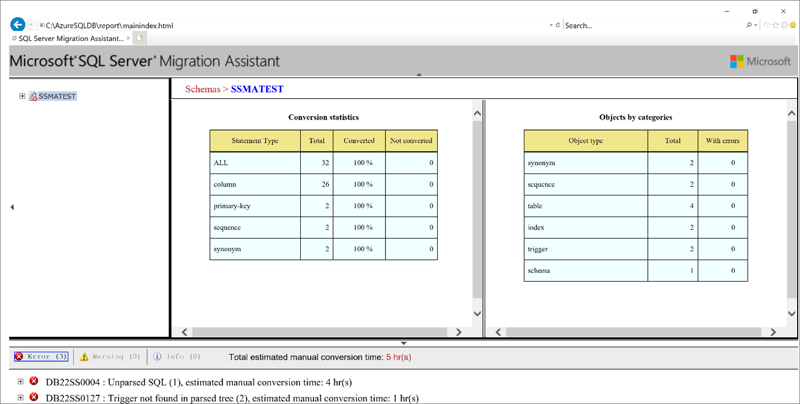
Task: Switch to the SQL Server Migration Assistant tab
Action: [69, 38]
